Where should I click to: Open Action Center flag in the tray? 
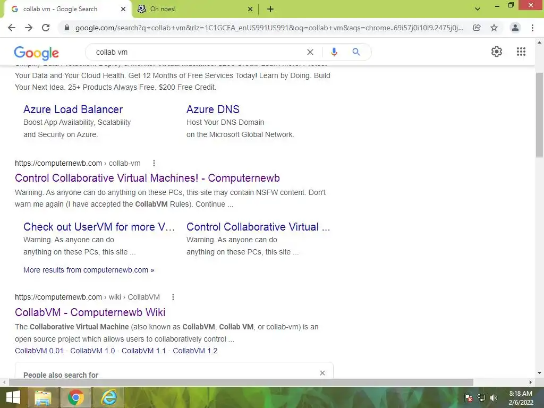[x=469, y=398]
